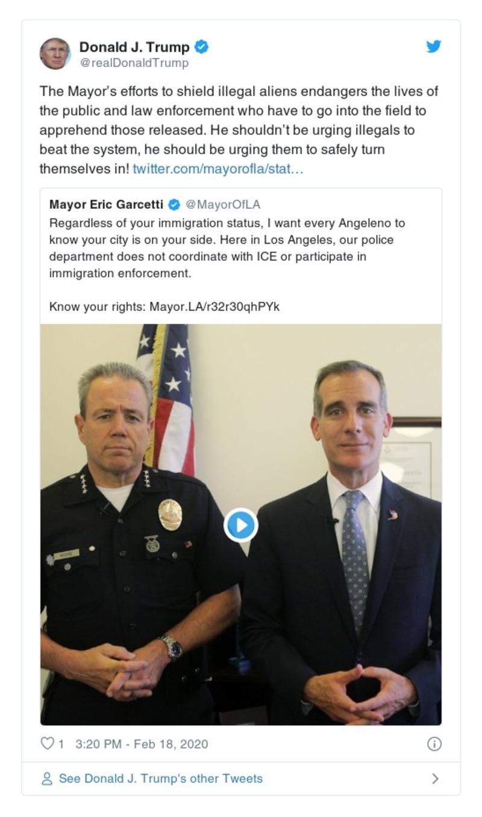Viewport: 482px width, 817px height.
Task: Open See Donald J. Trump's other Tweets
Action: coord(160,778)
